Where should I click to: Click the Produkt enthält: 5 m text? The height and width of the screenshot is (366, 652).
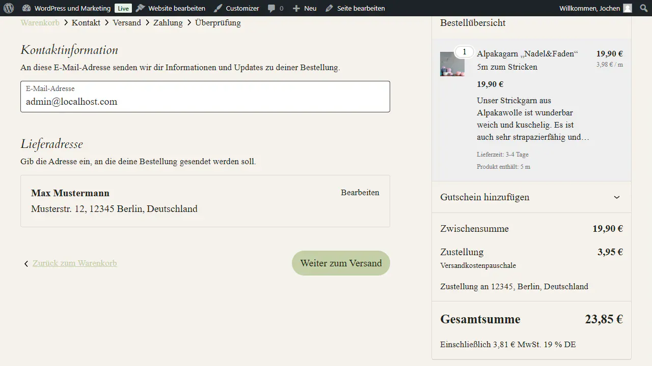coord(503,167)
